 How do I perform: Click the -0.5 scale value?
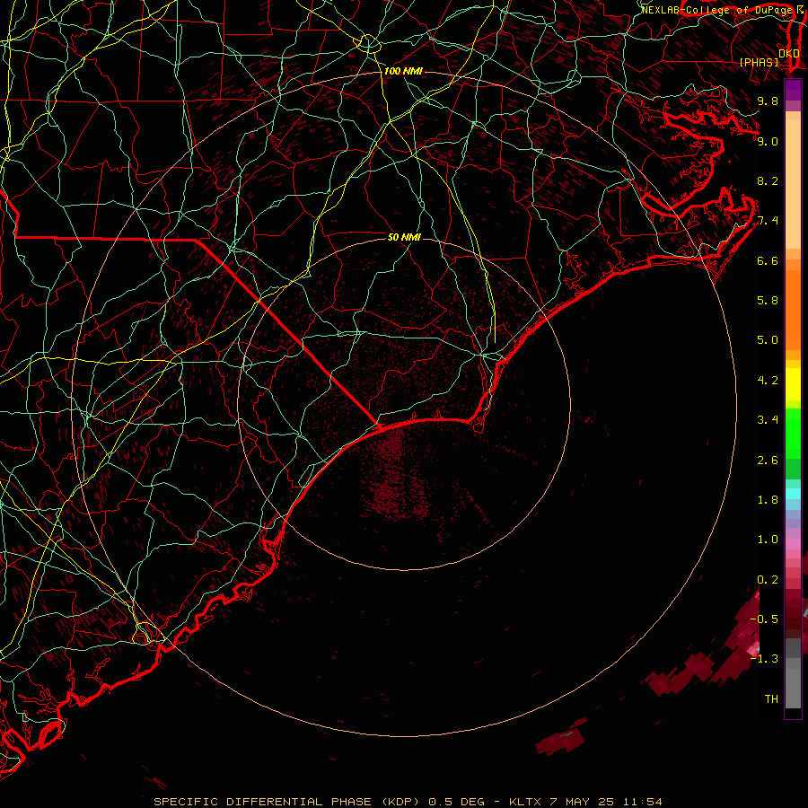pyautogui.click(x=765, y=619)
